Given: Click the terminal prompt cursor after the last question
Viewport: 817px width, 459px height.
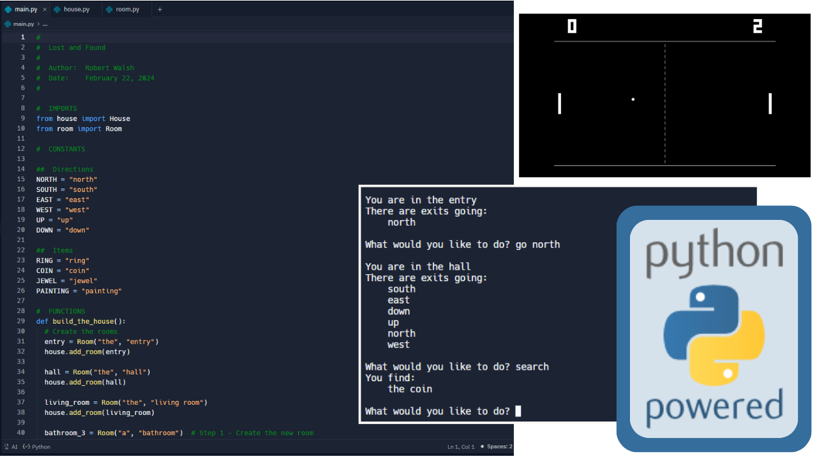Looking at the screenshot, I should click(x=518, y=411).
